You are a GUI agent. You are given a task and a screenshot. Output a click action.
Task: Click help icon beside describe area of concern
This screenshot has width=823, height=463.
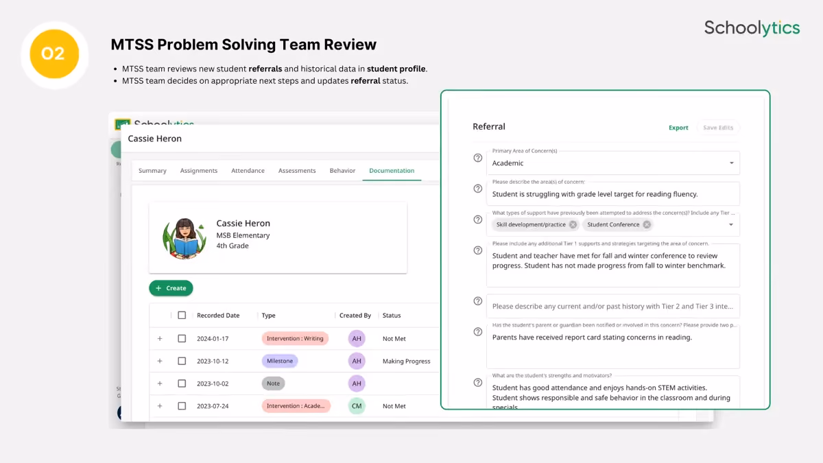coord(478,189)
